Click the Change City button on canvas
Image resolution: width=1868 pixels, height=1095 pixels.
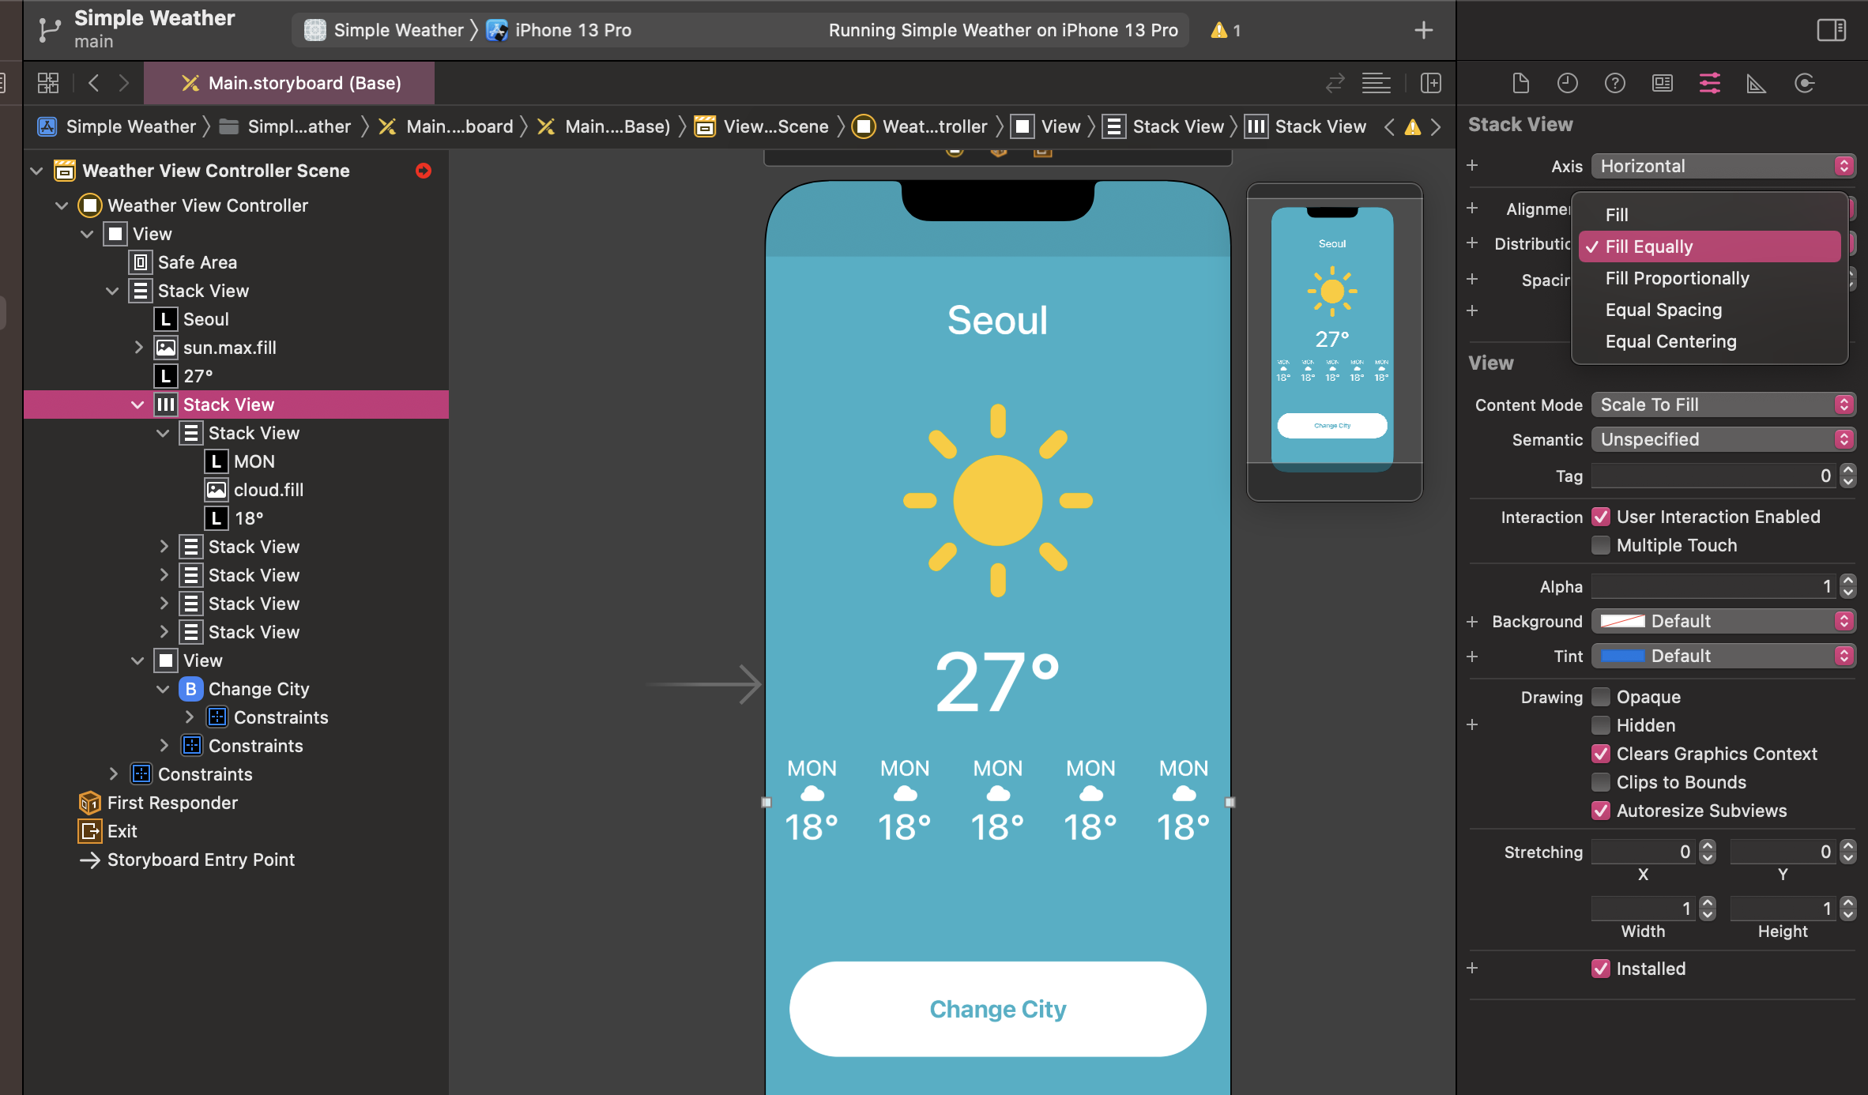[x=997, y=1009]
